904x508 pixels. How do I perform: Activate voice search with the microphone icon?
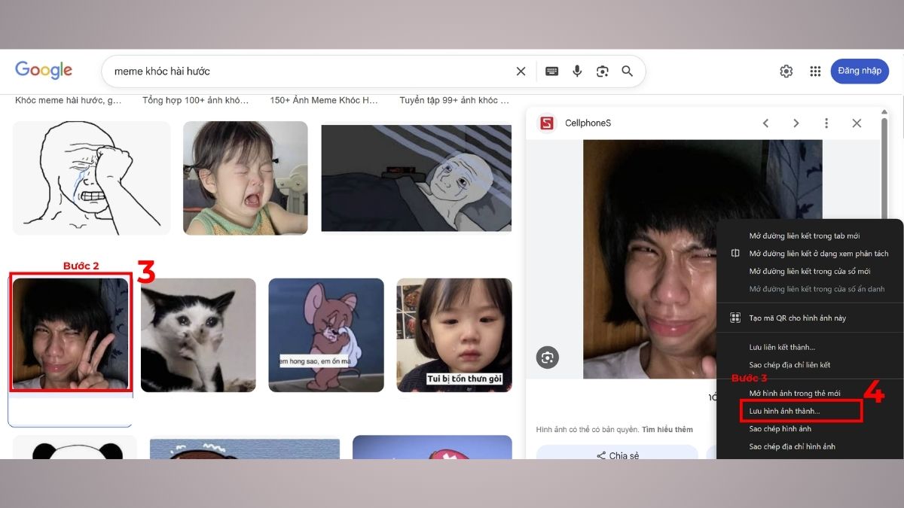click(577, 71)
